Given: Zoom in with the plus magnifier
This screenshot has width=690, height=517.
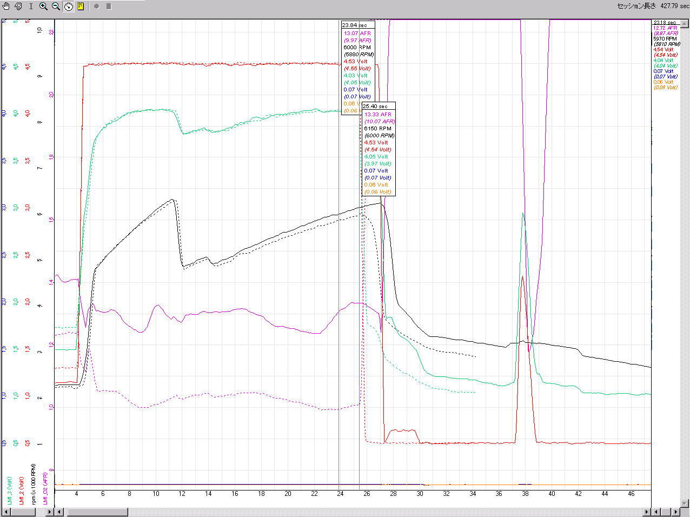Looking at the screenshot, I should pos(43,6).
